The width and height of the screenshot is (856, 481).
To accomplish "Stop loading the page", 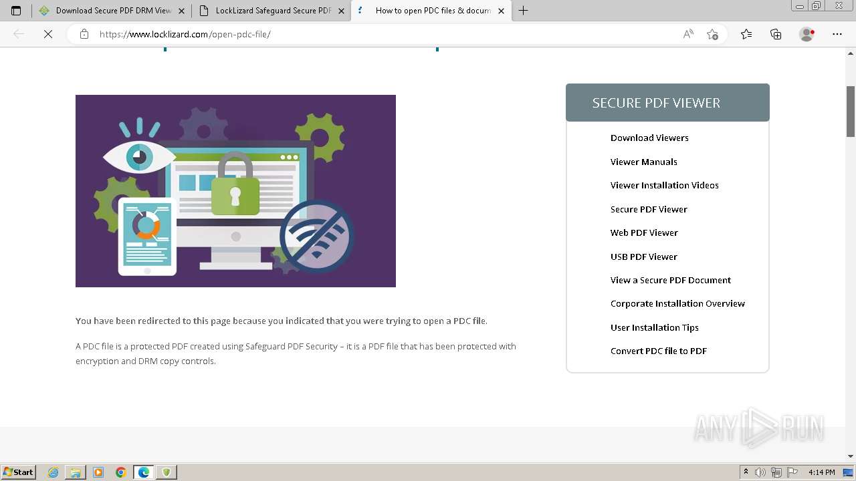I will (x=48, y=34).
